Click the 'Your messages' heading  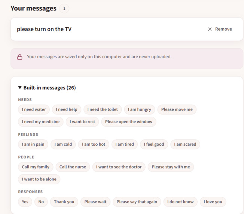tap(33, 8)
